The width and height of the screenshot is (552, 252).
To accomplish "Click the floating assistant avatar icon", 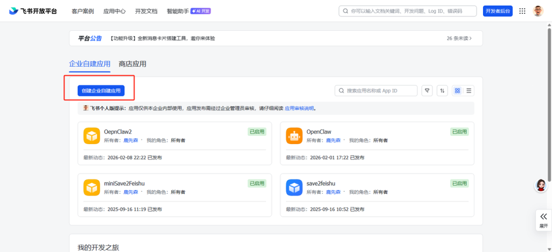I will [541, 185].
